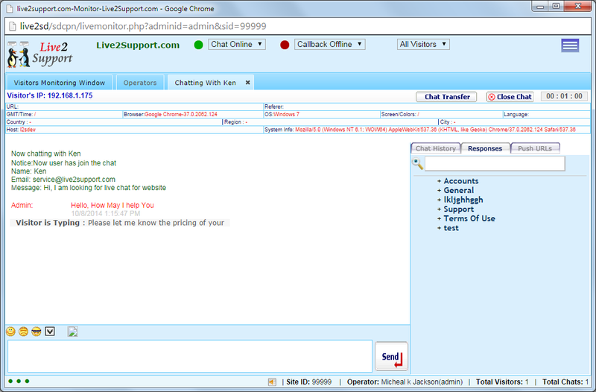The height and width of the screenshot is (392, 596).
Task: Click the Live2 Support penguin logo
Action: pos(39,54)
